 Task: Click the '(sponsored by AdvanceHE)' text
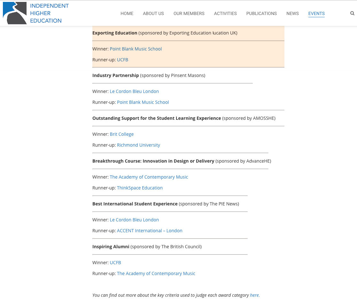tap(243, 161)
